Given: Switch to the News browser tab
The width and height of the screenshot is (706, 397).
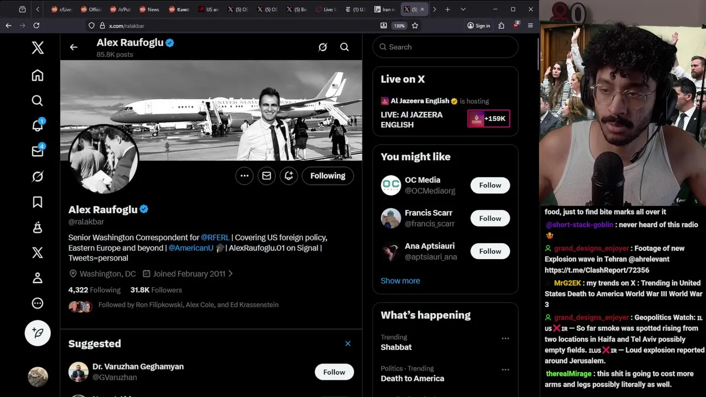Looking at the screenshot, I should pos(149,9).
